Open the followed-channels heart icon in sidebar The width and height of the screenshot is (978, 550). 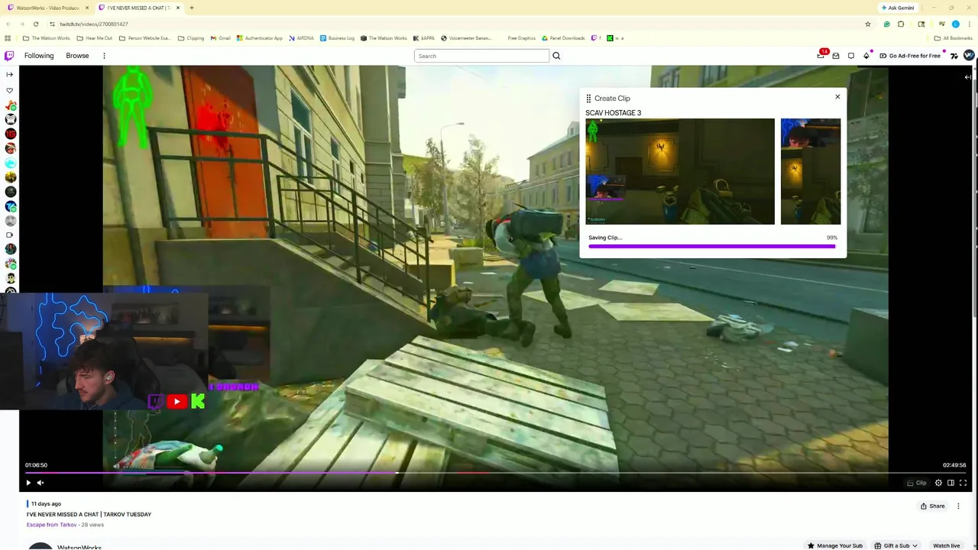tap(9, 90)
